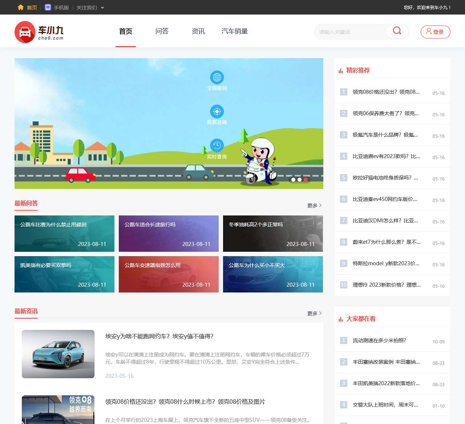Viewport: 465px width, 424px height.
Task: Click the 车小九 site logo
Action: 39,32
